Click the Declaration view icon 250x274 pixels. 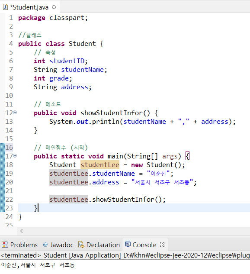pos(81,245)
